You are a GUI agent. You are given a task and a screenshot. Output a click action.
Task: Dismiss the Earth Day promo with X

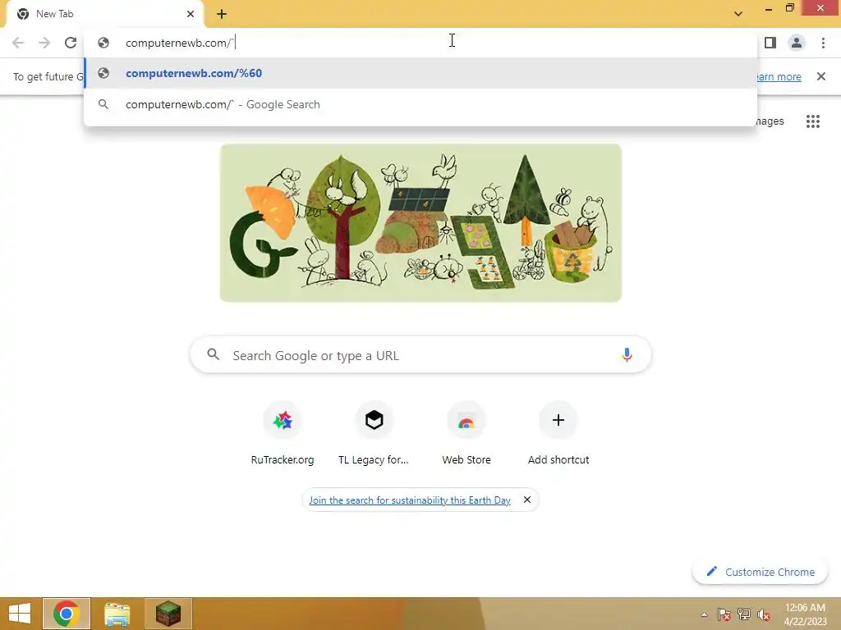(x=527, y=500)
